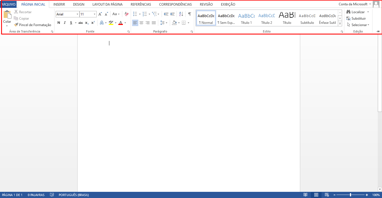Open Localizar dropdown arrow
The image size is (382, 198).
pyautogui.click(x=368, y=12)
